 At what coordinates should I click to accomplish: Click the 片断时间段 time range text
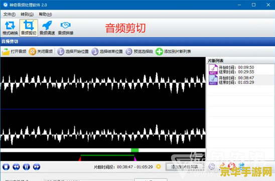pos(123,167)
